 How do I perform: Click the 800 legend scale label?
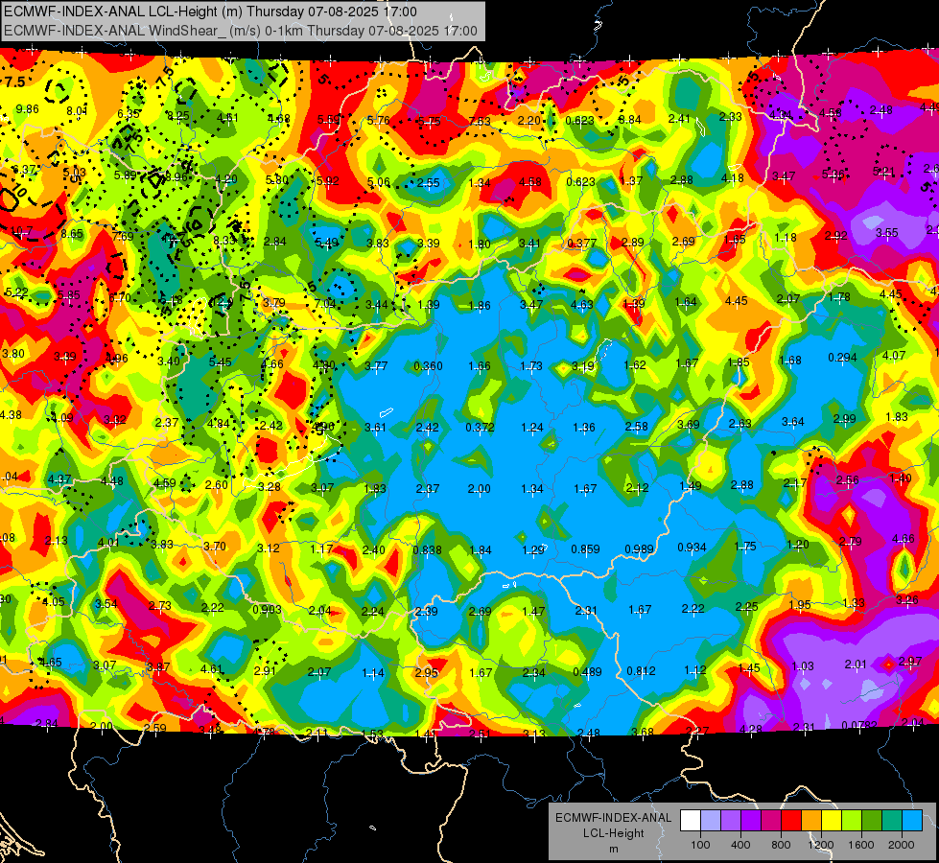[x=781, y=845]
